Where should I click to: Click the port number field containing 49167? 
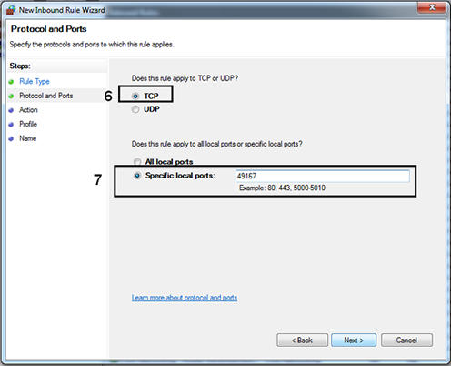[323, 176]
